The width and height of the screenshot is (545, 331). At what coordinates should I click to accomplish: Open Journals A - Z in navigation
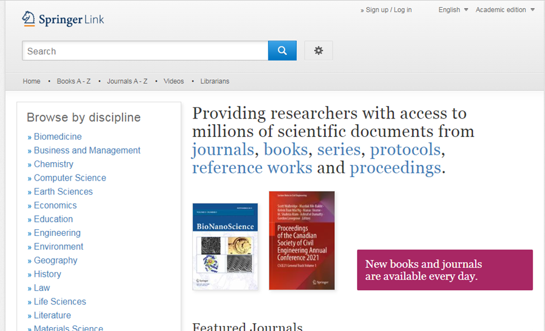pyautogui.click(x=127, y=81)
